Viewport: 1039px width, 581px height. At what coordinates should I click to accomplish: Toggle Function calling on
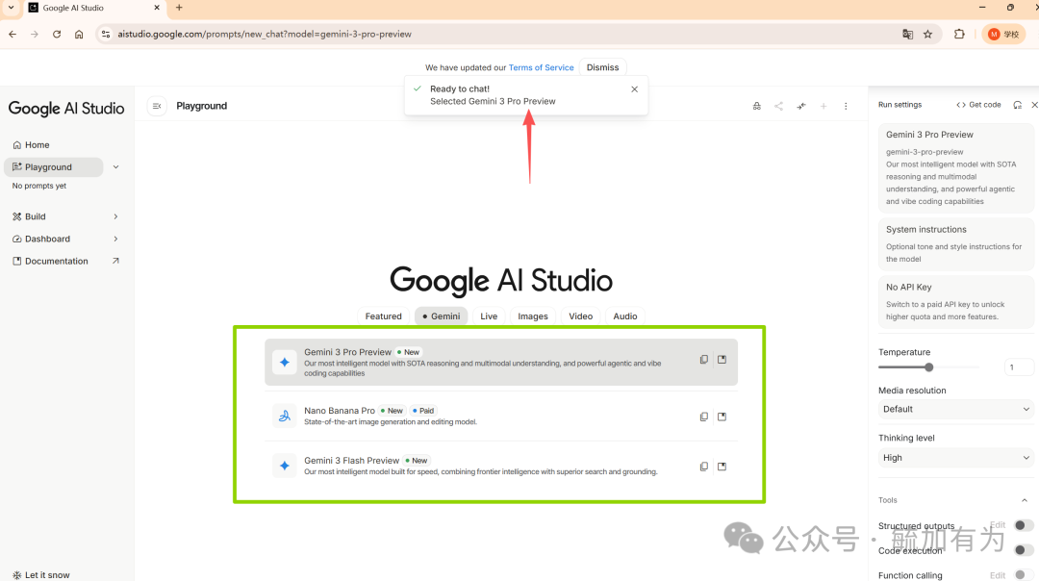(x=1023, y=574)
